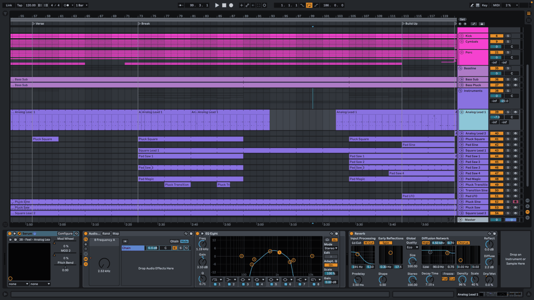The height and width of the screenshot is (300, 534).
Task: Click the punch-out switch icon
Action: pyautogui.click(x=316, y=5)
